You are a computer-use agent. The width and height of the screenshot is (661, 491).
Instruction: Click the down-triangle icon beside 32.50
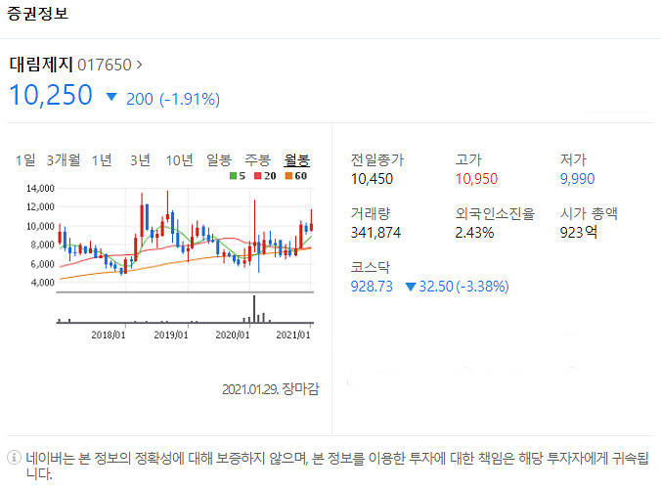click(x=410, y=287)
